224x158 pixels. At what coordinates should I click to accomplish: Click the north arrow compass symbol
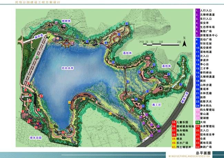tap(184, 42)
